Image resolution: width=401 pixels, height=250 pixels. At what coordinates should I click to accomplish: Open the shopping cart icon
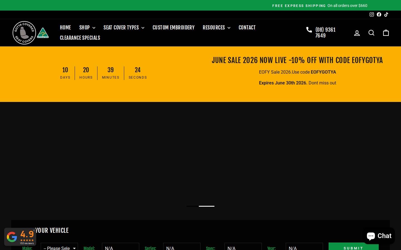pos(386,33)
